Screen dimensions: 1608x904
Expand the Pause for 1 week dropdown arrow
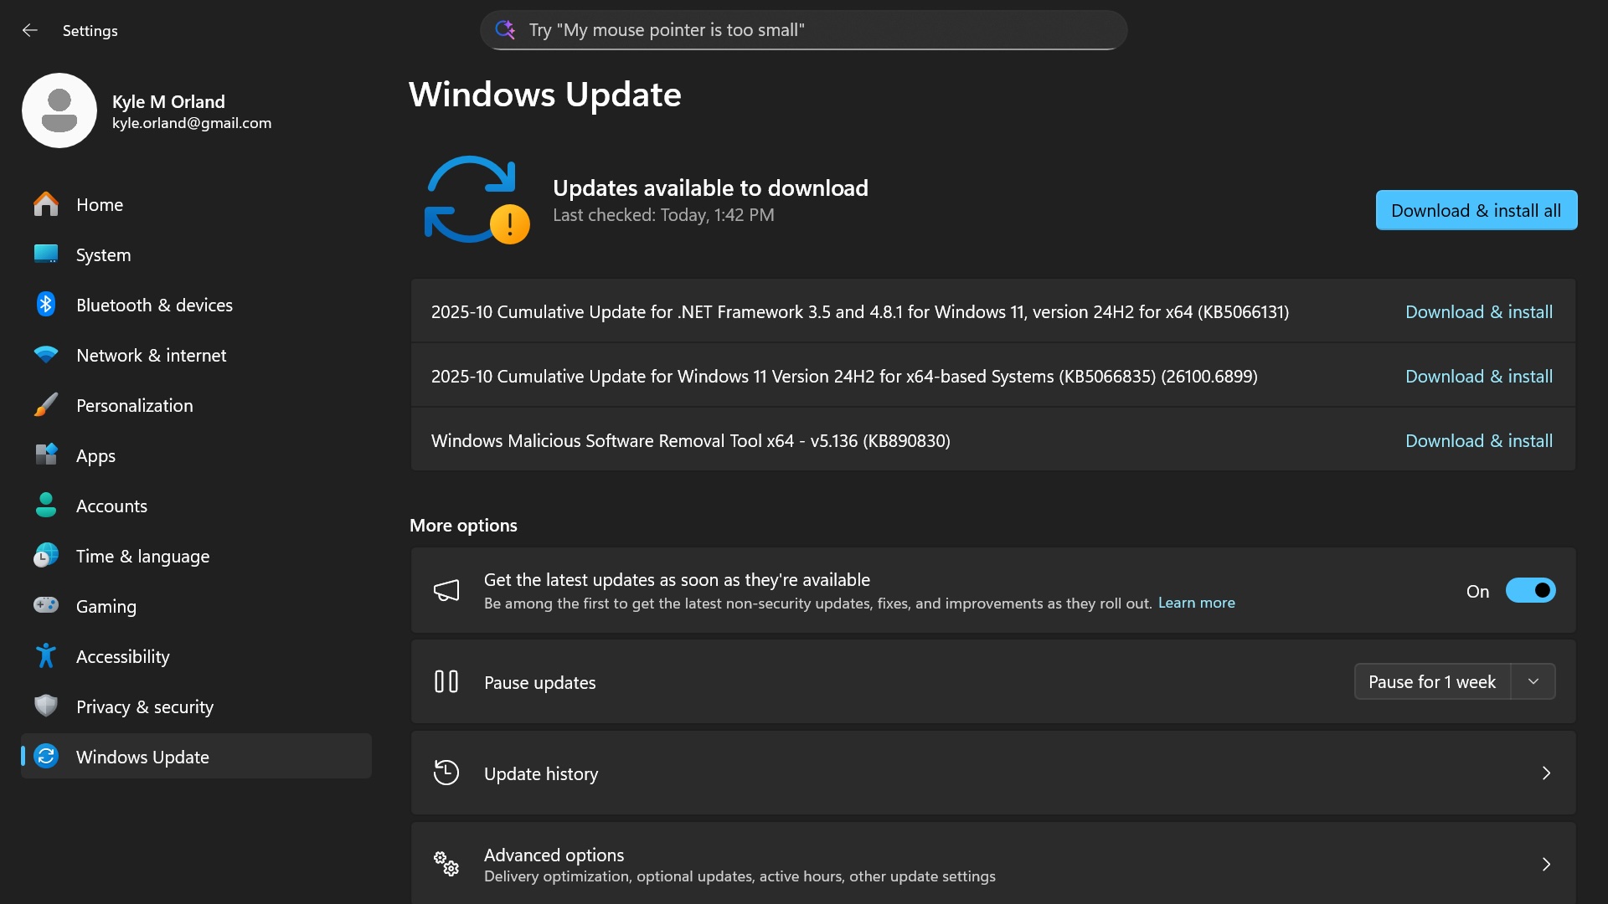1533,681
